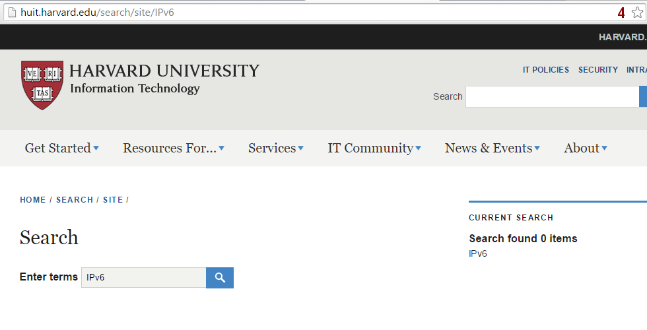Open the INTRA… link in header
This screenshot has width=647, height=330.
tap(636, 70)
